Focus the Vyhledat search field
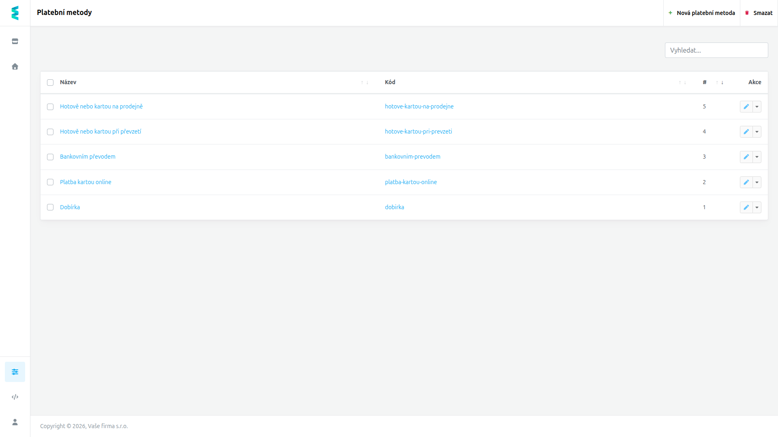This screenshot has width=778, height=437. 716,50
